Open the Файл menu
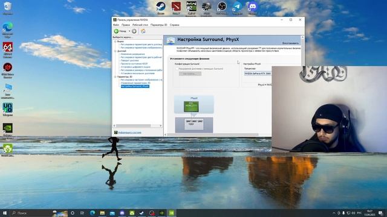This screenshot has height=217, width=387. (116, 25)
